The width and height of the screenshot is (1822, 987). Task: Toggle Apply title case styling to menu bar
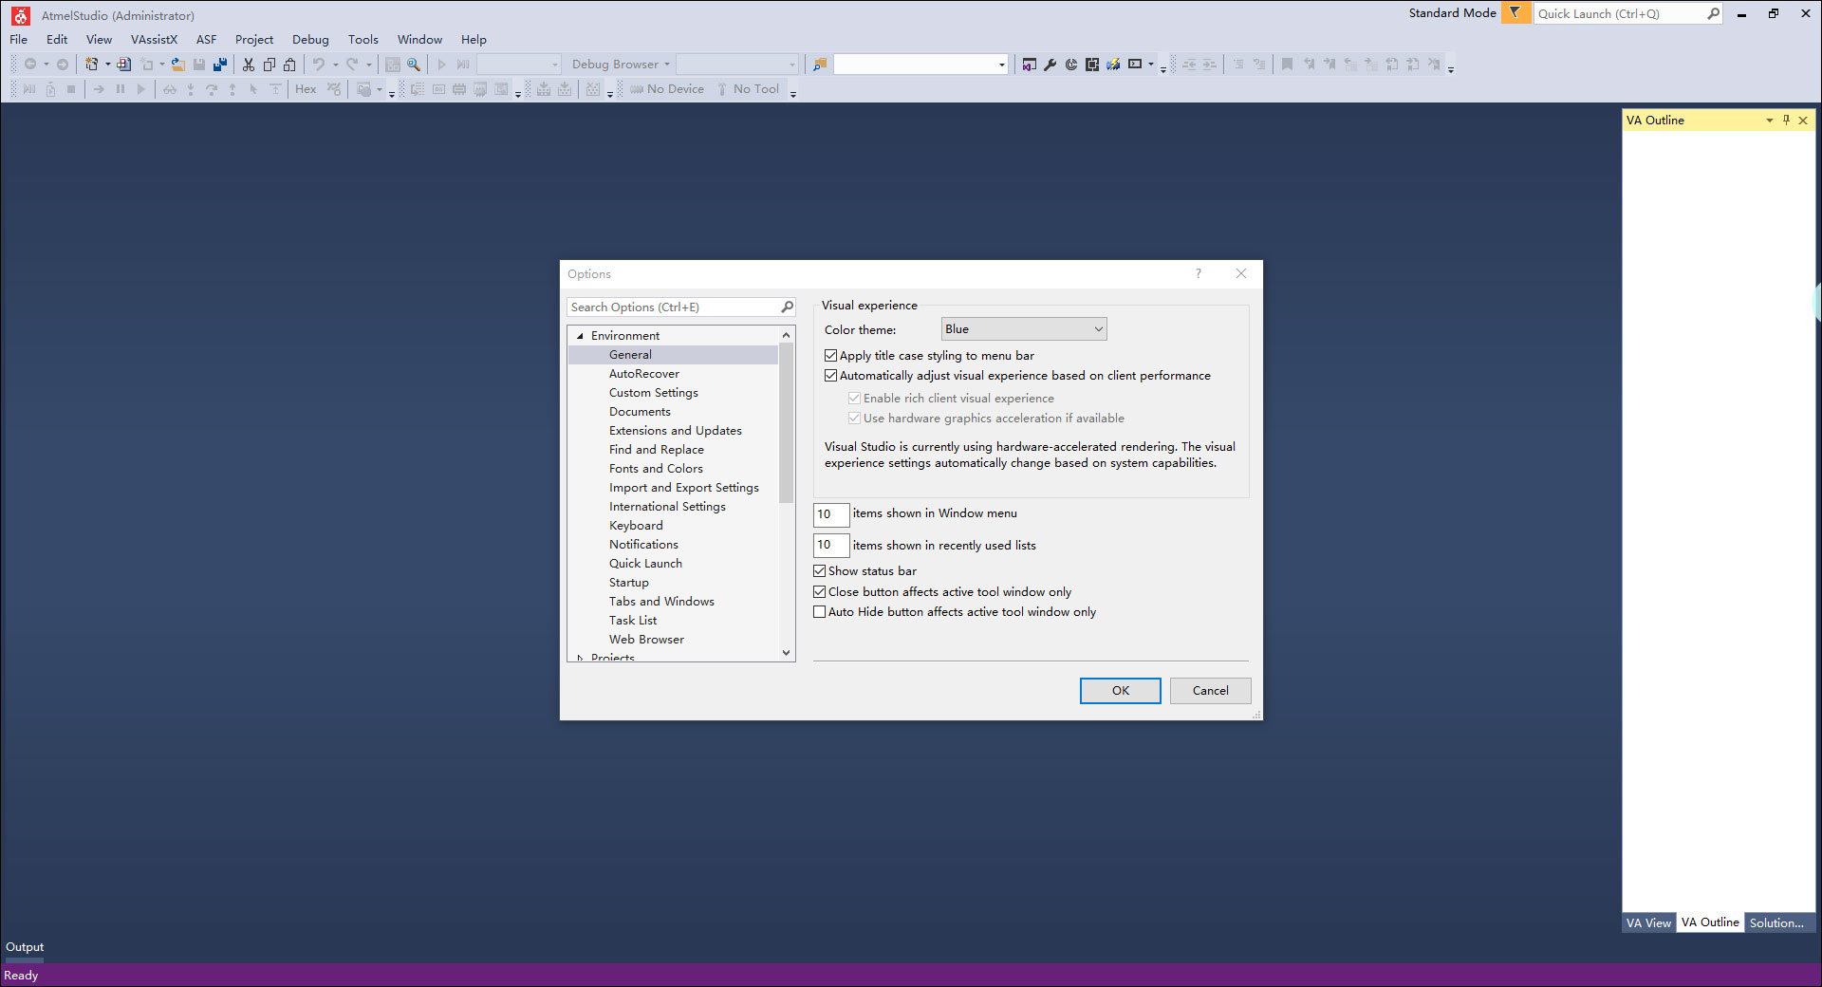(x=831, y=356)
